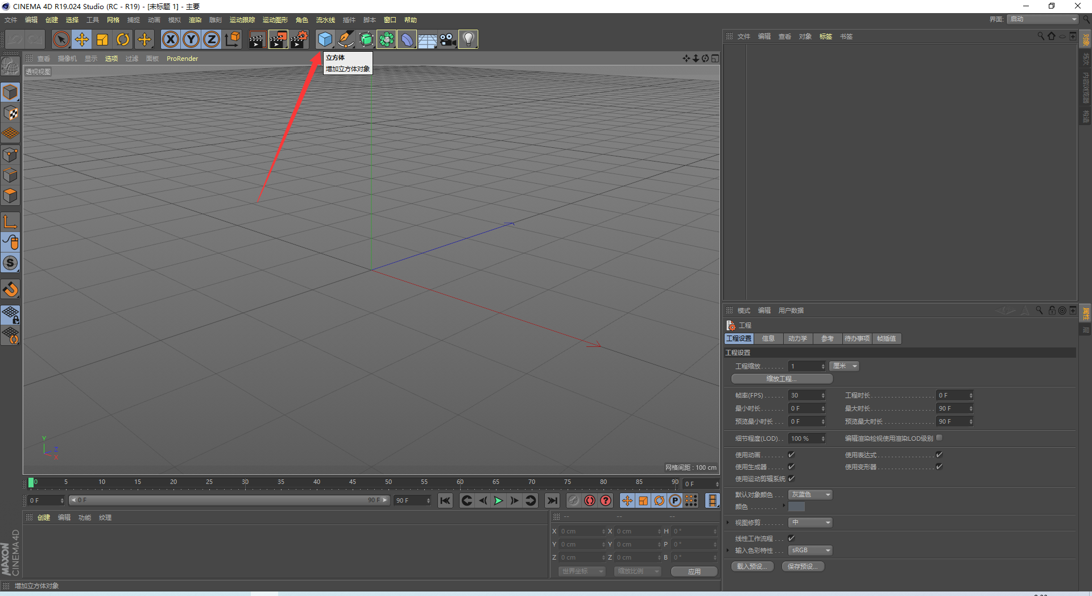
Task: Open the 视图修剪 dropdown
Action: (x=810, y=522)
